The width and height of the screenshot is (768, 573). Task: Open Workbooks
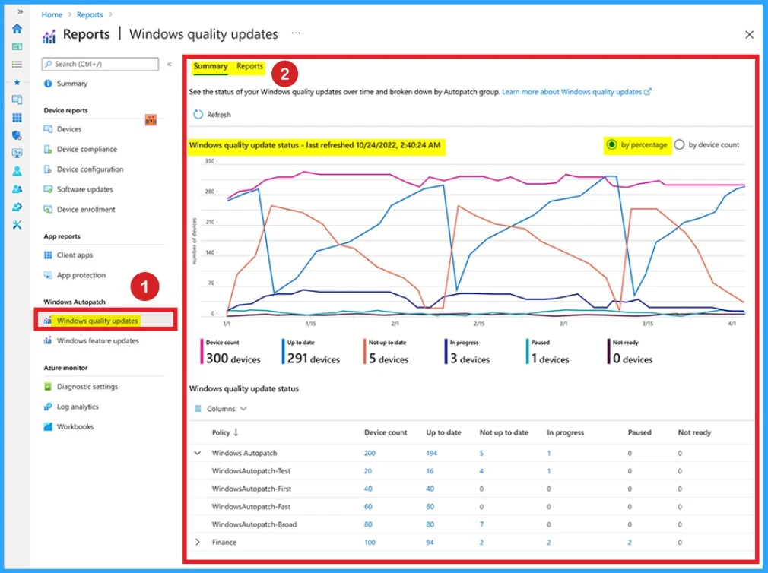click(75, 426)
